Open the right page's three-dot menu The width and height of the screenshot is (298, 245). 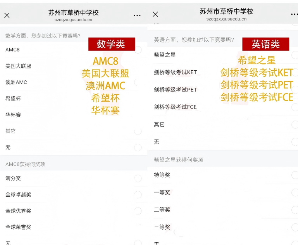tap(295, 14)
